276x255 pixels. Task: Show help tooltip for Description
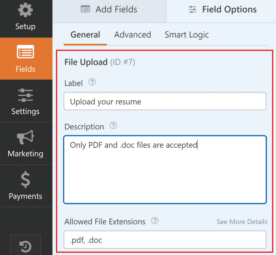pyautogui.click(x=113, y=126)
